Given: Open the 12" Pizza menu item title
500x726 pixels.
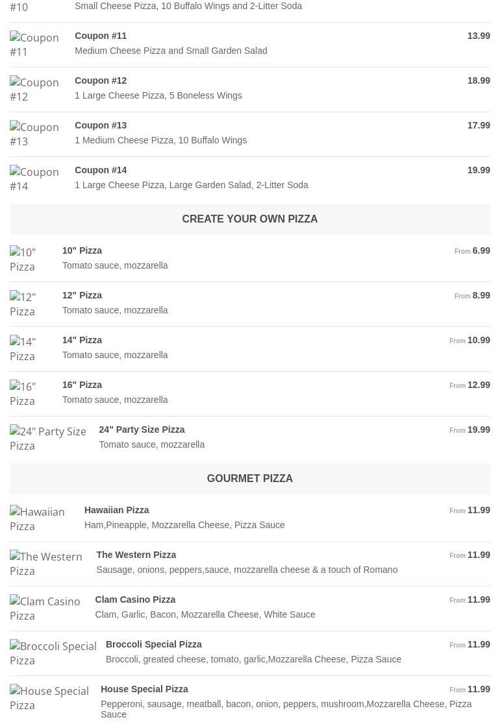Looking at the screenshot, I should tap(82, 295).
